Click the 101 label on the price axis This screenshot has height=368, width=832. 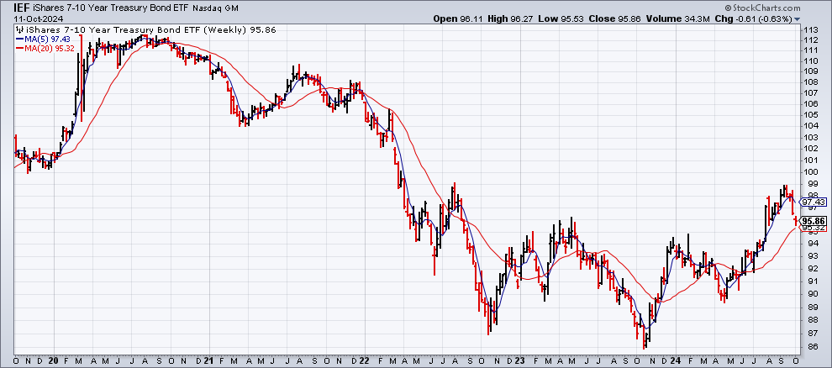pyautogui.click(x=809, y=160)
